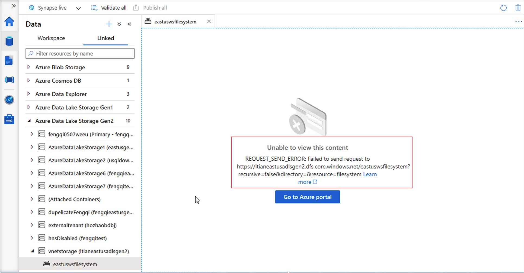Click the Synapse live icon
Screen dimensions: 524x273
(x=32, y=8)
